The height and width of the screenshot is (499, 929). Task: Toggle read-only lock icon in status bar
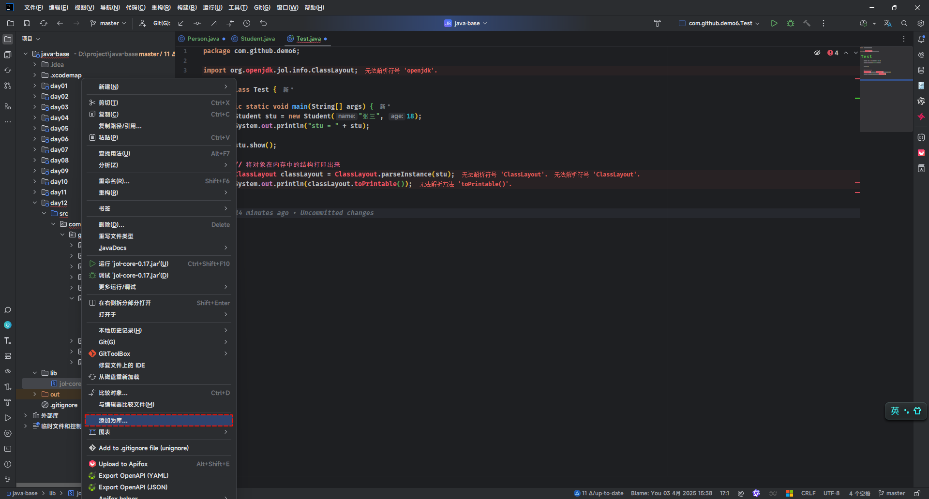(x=917, y=493)
